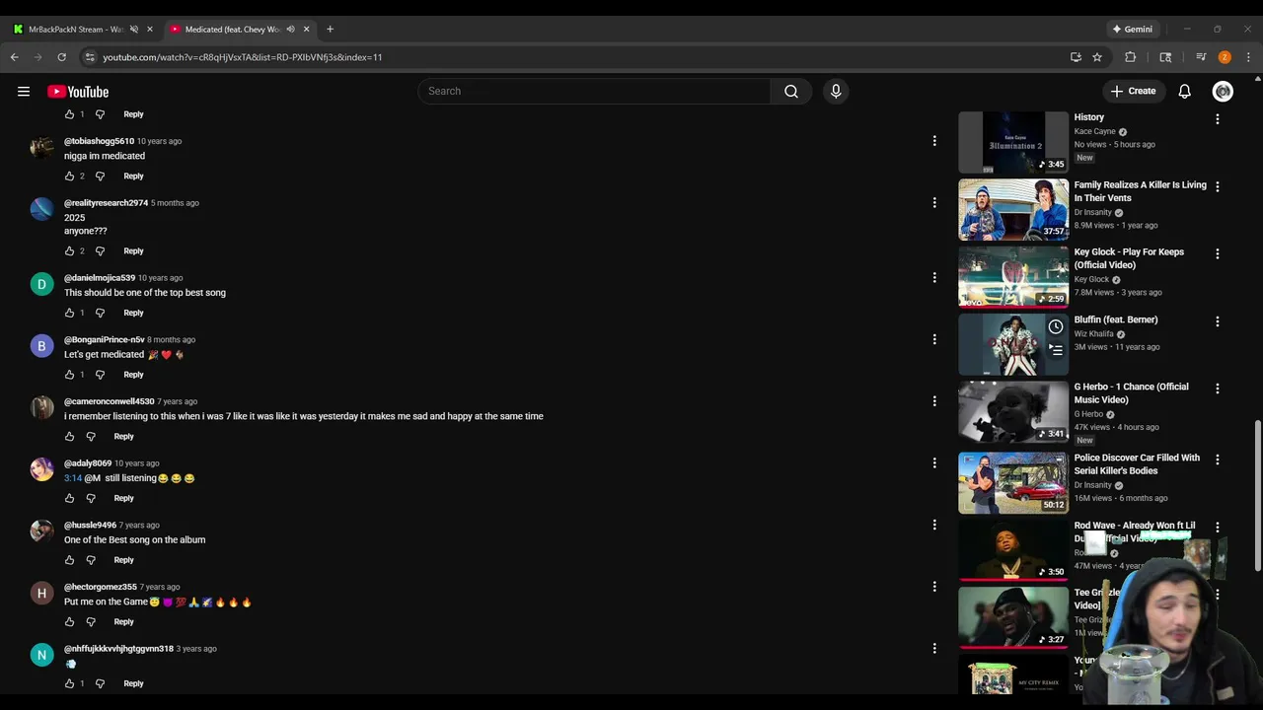This screenshot has width=1263, height=710.
Task: Reply to 'Let's get medicated' comment
Action: click(133, 375)
